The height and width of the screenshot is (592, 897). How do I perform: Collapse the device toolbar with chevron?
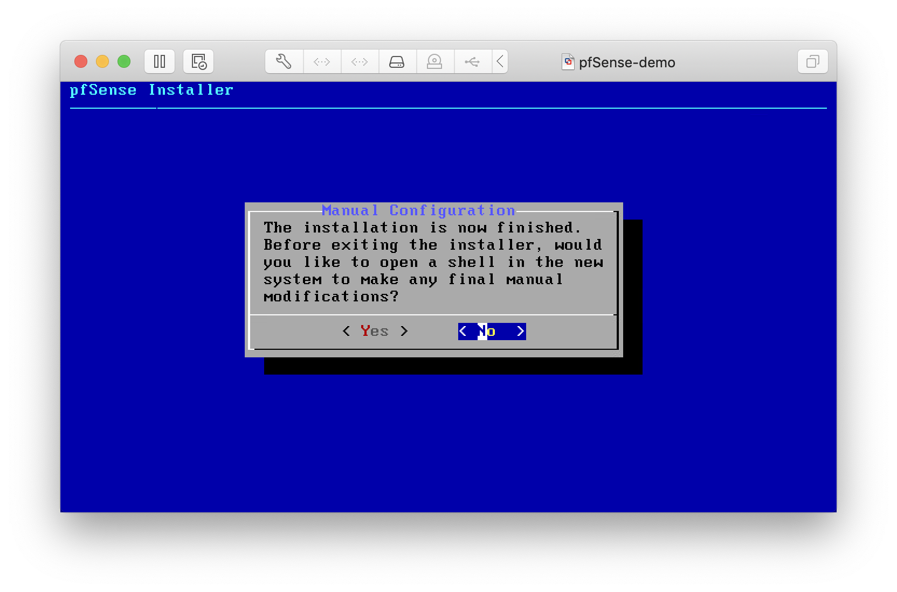coord(500,61)
